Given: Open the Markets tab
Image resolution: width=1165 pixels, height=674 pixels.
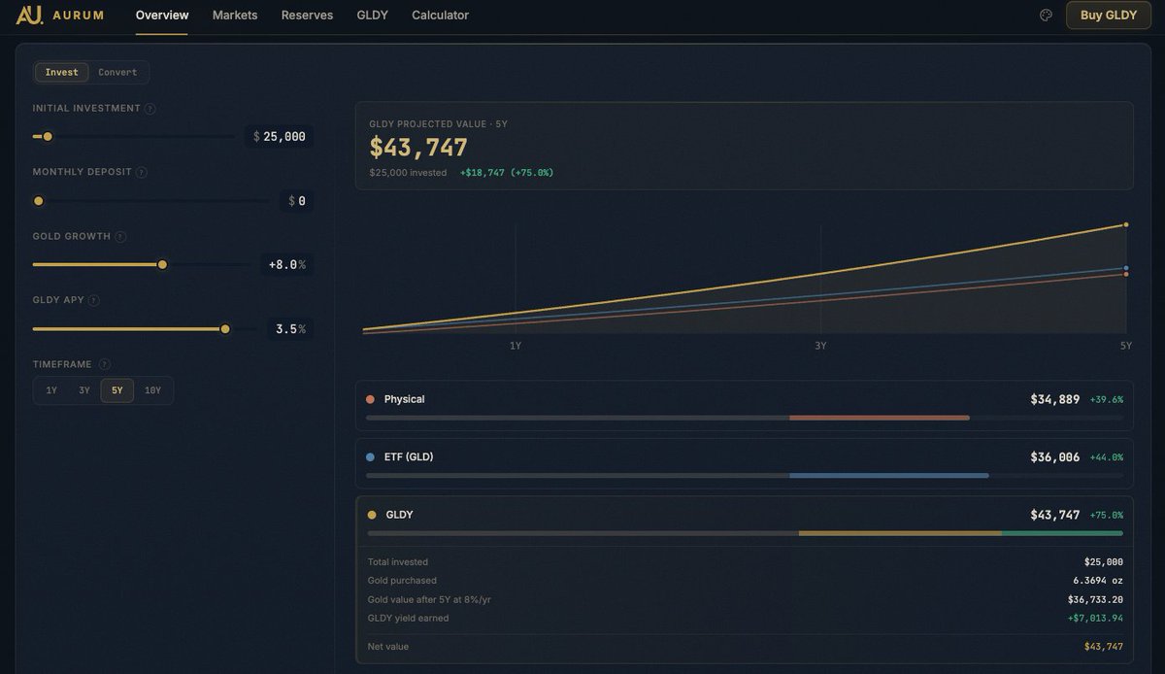Looking at the screenshot, I should click(x=235, y=16).
